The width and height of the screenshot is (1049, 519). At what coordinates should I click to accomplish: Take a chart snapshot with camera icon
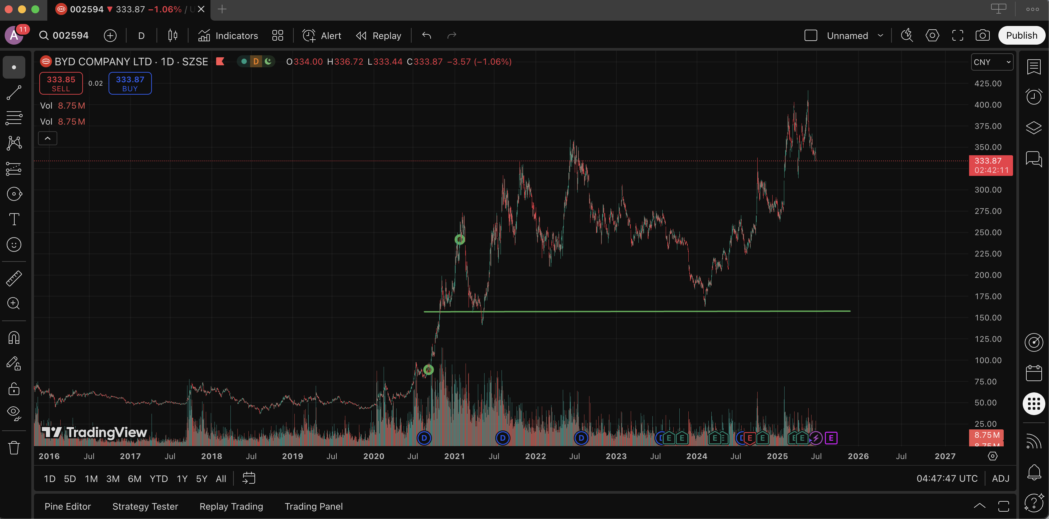tap(982, 35)
